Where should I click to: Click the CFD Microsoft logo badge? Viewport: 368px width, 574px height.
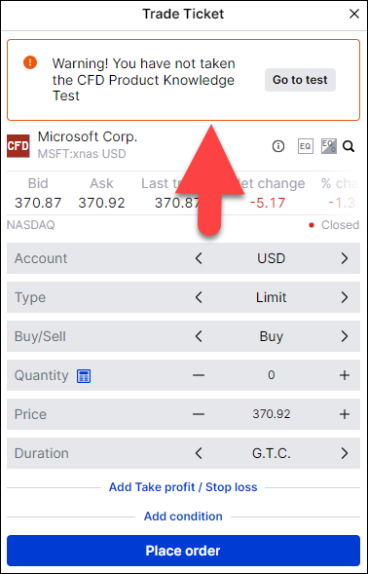[18, 146]
